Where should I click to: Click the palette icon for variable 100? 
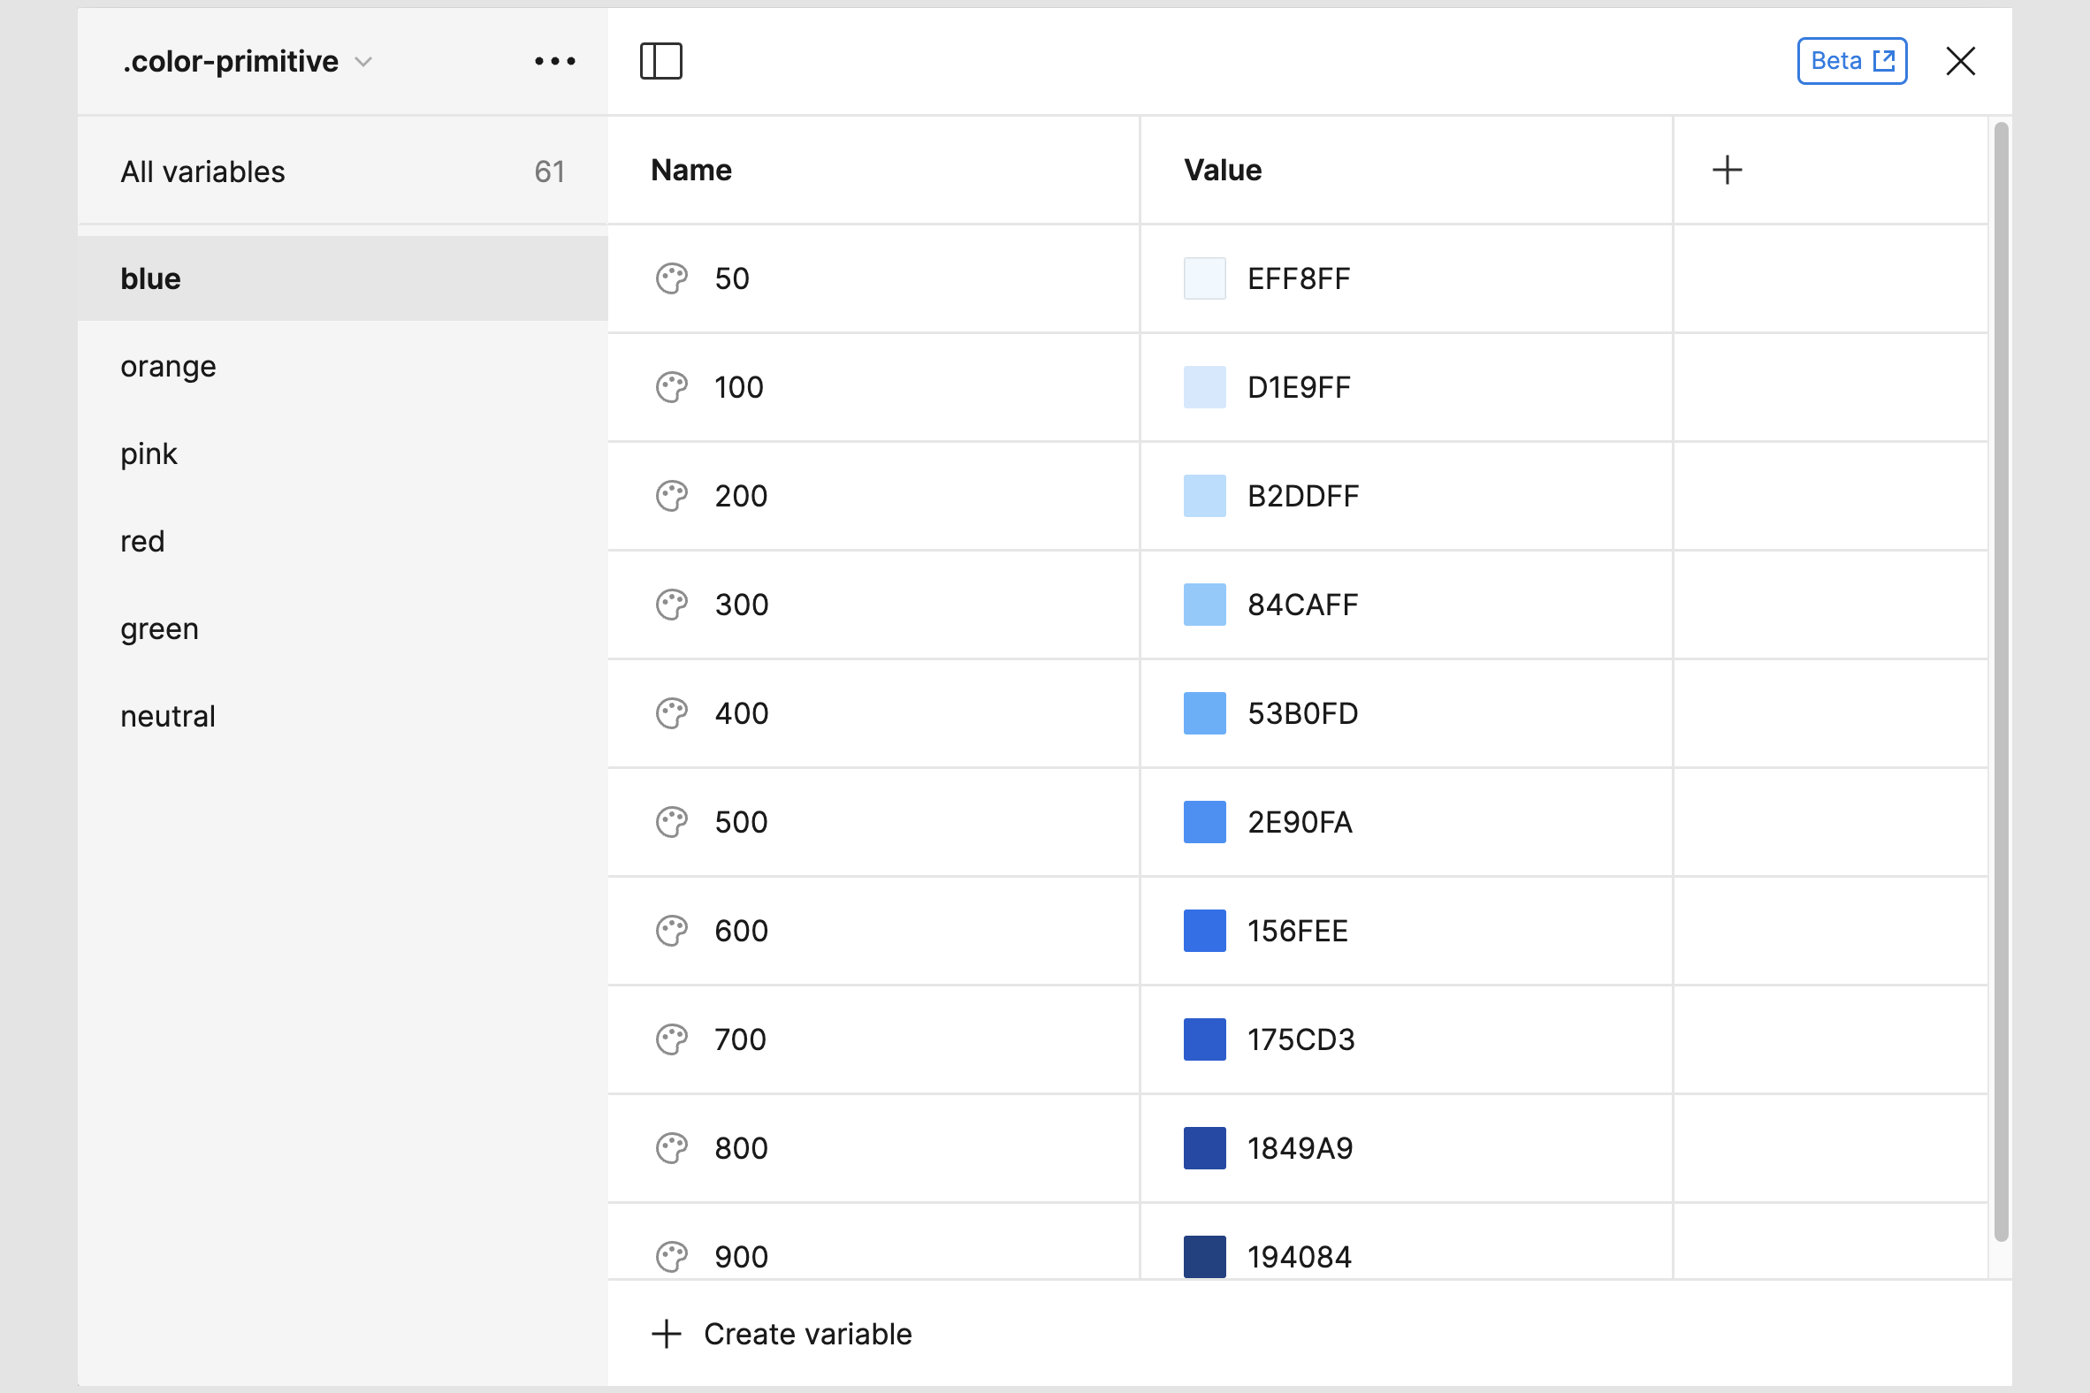(x=672, y=387)
